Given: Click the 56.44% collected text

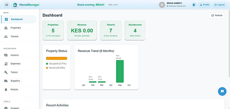Looking at the screenshot, I should 82,36.
